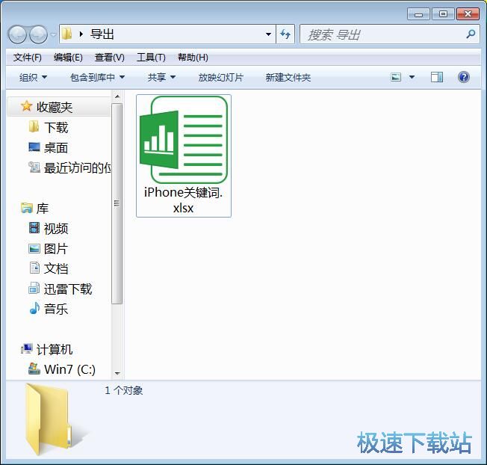The width and height of the screenshot is (487, 465).
Task: Click the navigation pane scrollbar thumb
Action: pos(117,203)
